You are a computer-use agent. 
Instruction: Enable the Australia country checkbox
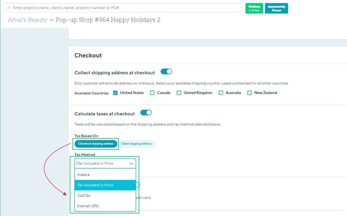pos(221,93)
